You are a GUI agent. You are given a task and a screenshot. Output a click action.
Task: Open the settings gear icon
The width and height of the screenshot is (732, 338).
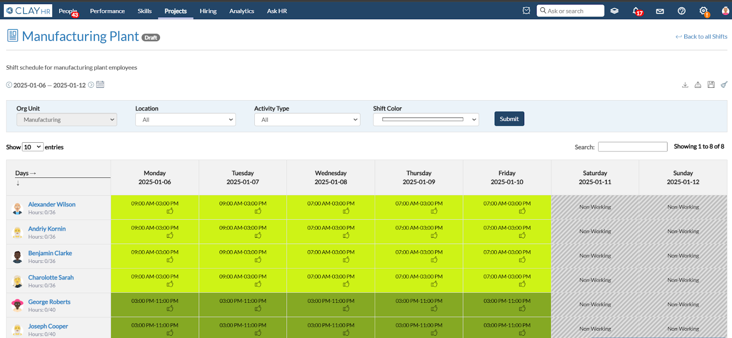[704, 11]
